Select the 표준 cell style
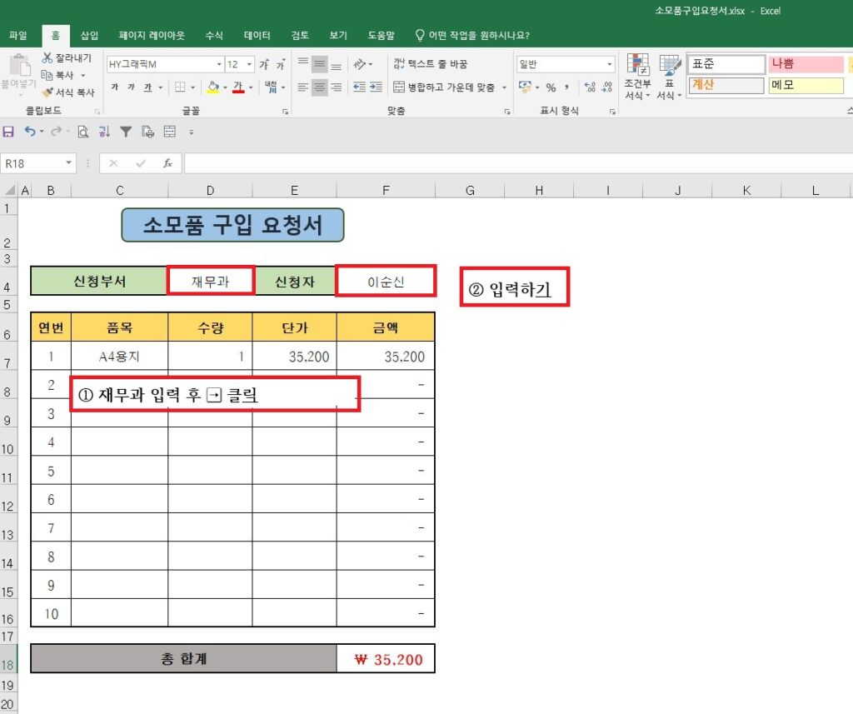This screenshot has height=714, width=853. 726,63
